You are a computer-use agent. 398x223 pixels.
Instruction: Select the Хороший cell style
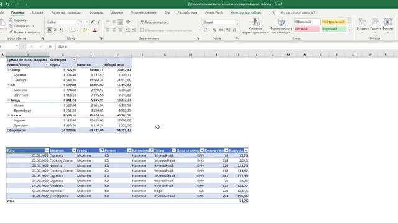pos(333,29)
